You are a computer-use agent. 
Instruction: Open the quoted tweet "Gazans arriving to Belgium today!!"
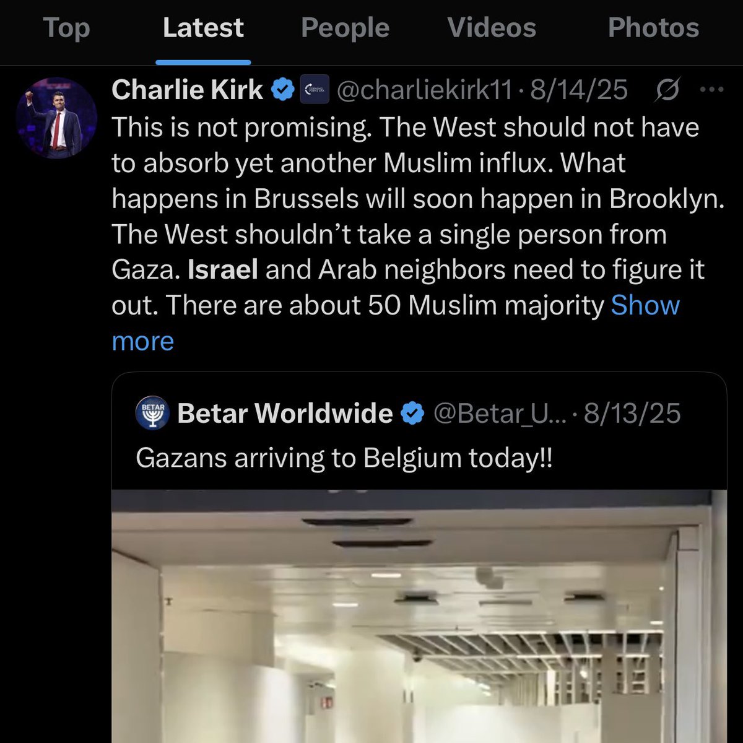point(344,459)
